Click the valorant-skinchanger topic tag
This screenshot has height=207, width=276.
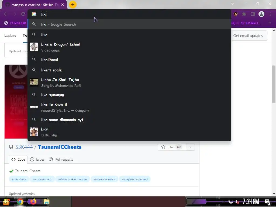pyautogui.click(x=73, y=179)
